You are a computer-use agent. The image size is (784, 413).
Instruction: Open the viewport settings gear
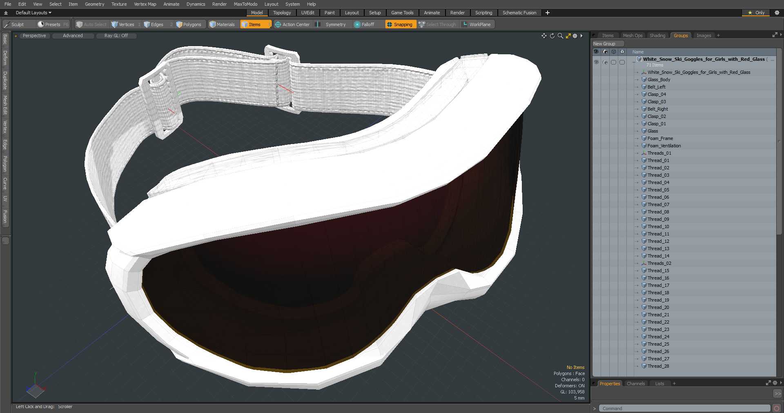(x=575, y=36)
